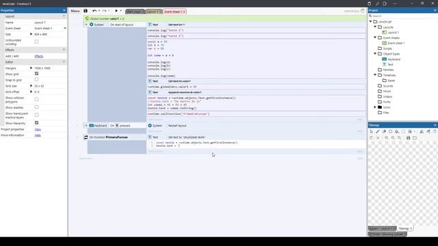Image resolution: width=438 pixels, height=246 pixels.
Task: Click the Project properties View link
Action: coord(38,129)
